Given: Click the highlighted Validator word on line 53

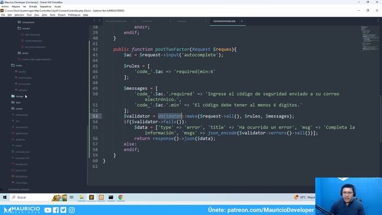Looking at the screenshot, I should [170, 116].
